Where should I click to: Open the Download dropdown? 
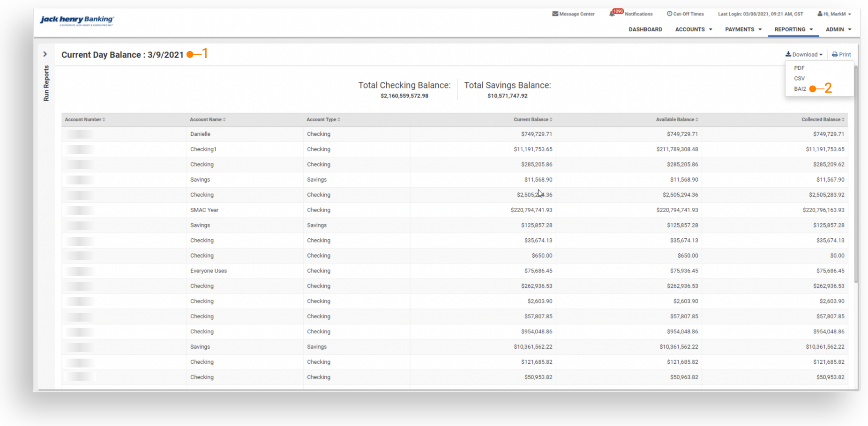tap(804, 55)
